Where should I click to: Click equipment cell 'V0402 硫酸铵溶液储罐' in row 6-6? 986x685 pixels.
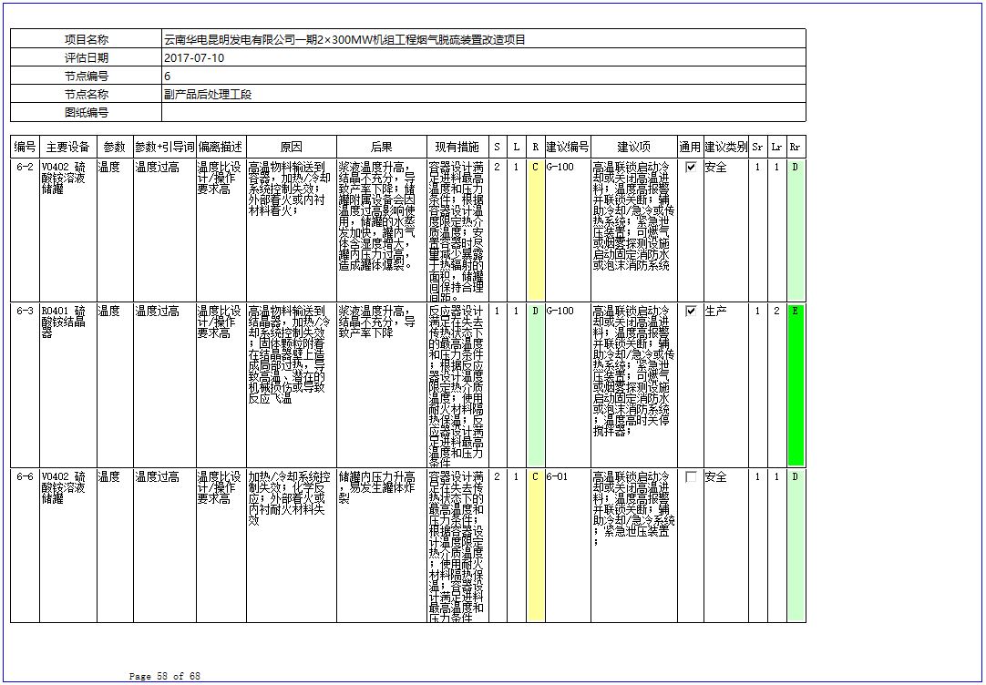(x=68, y=546)
